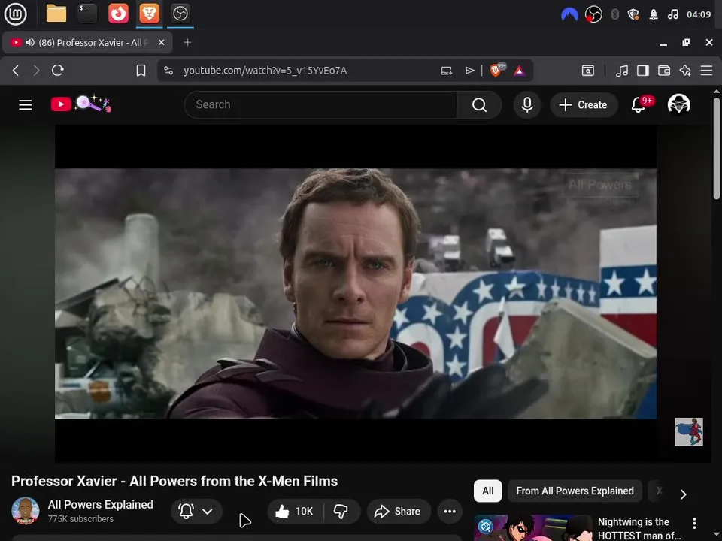Open Leo AI sparkle icon
Viewport: 722px width, 541px height.
(685, 71)
